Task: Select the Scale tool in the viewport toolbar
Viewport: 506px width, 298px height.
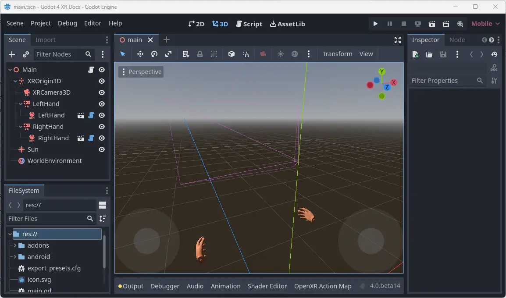Action: (168, 53)
